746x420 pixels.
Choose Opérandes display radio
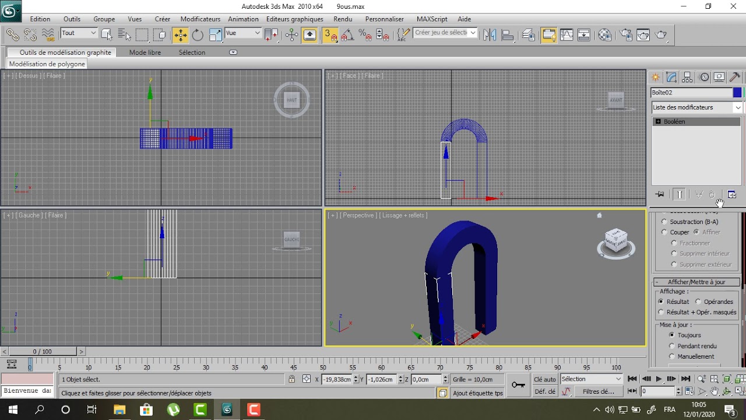(698, 302)
